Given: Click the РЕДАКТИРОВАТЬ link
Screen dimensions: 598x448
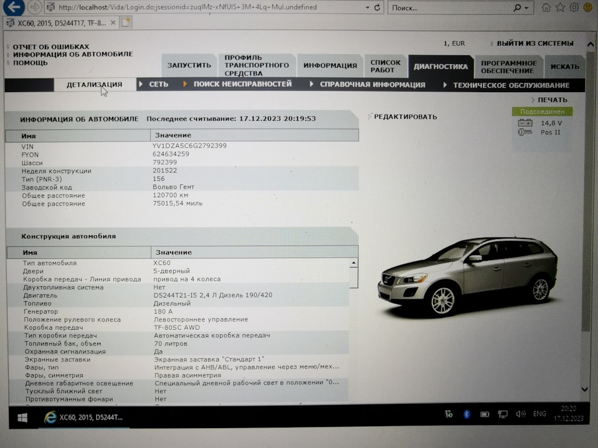Looking at the screenshot, I should tap(405, 116).
